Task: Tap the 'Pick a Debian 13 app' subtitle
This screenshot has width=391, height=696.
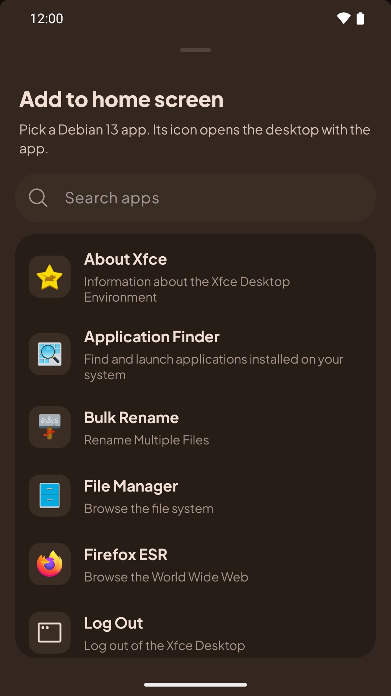Action: tap(195, 139)
